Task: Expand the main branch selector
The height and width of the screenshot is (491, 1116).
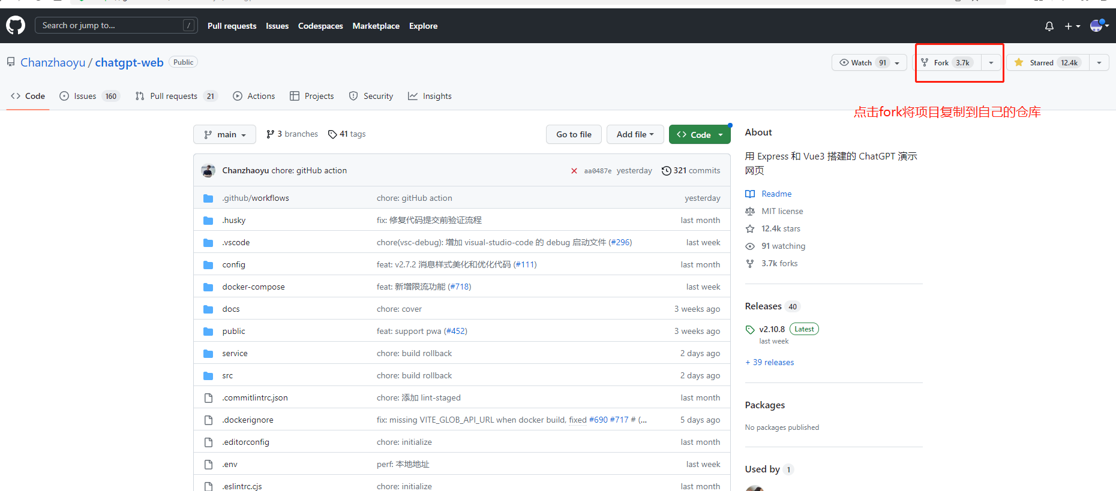Action: pos(224,135)
